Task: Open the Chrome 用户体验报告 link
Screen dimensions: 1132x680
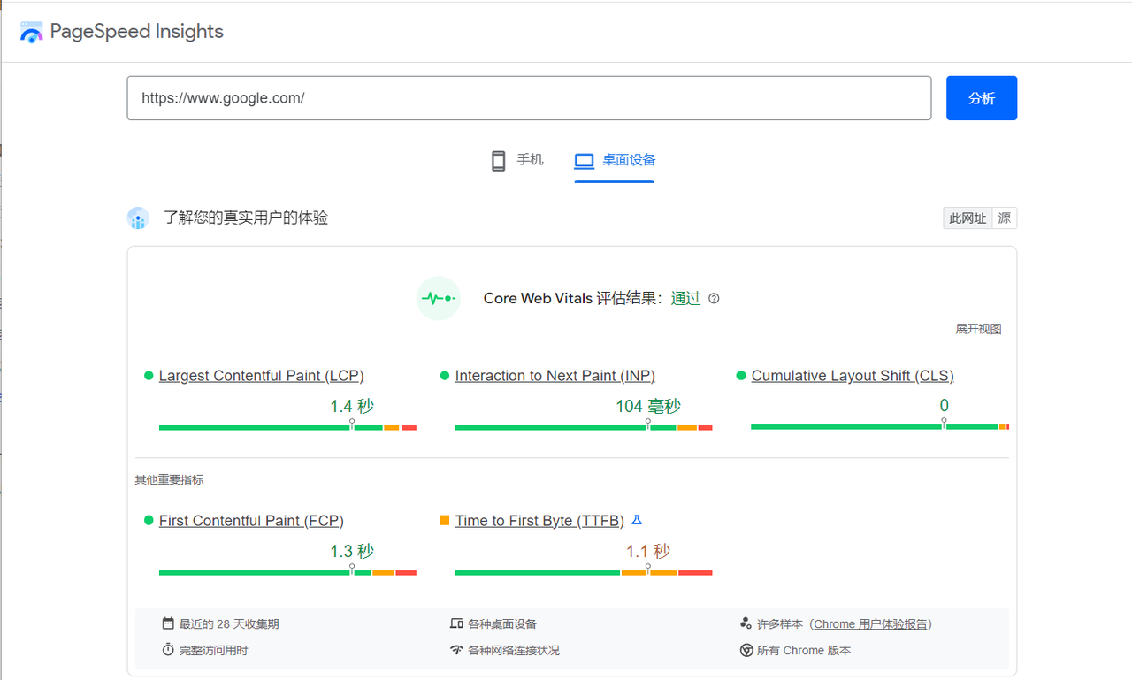Action: [x=870, y=623]
